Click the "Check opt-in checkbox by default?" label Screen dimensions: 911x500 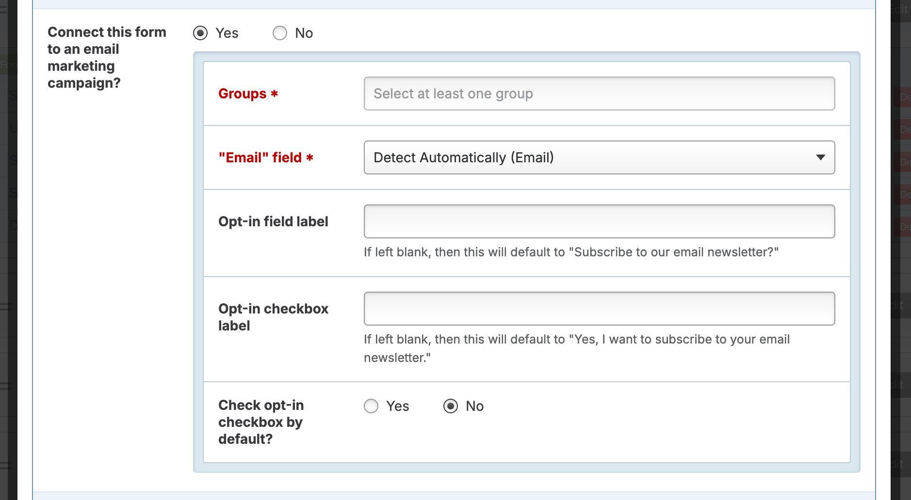coord(261,422)
